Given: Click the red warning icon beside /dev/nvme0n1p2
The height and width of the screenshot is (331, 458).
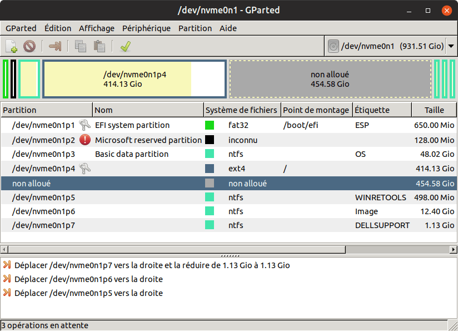Looking at the screenshot, I should pos(85,140).
